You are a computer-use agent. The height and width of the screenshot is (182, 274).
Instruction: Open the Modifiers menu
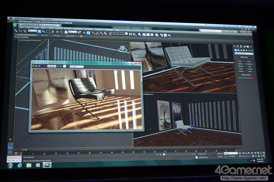point(59,28)
